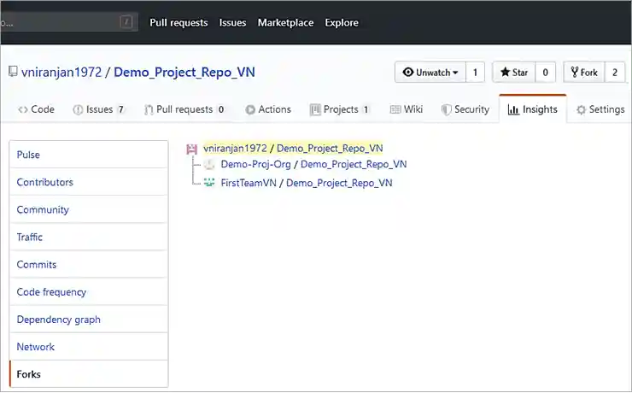Click the issues counter badge 7

pos(120,109)
